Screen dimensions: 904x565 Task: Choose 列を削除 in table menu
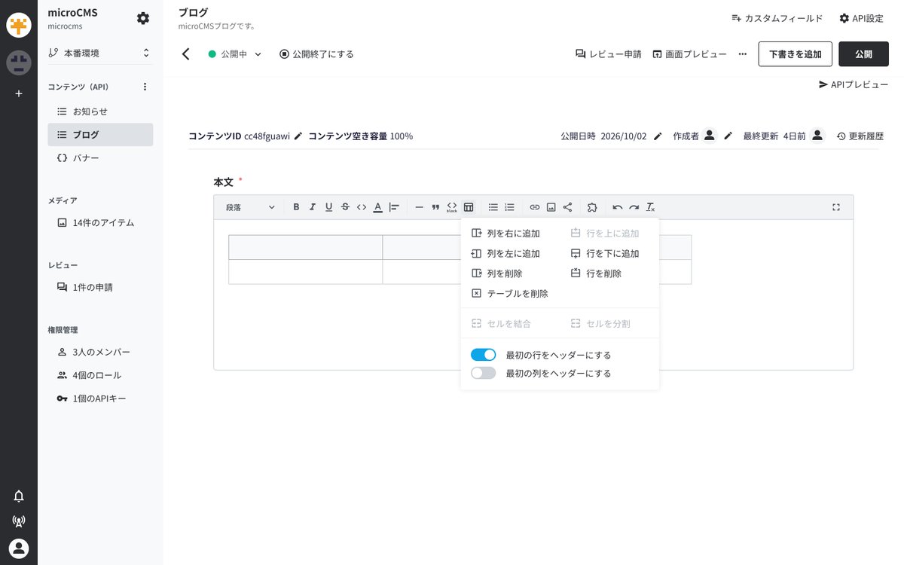click(x=497, y=273)
